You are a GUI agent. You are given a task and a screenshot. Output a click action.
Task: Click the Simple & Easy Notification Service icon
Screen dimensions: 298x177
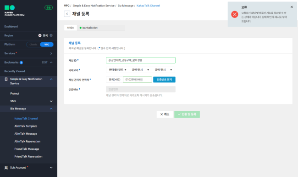[x=6, y=79]
